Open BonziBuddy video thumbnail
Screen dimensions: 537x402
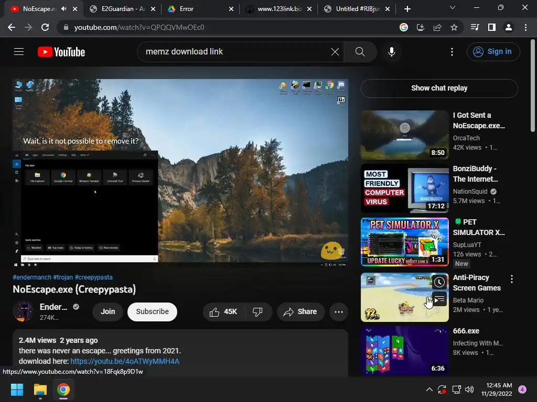tap(404, 188)
